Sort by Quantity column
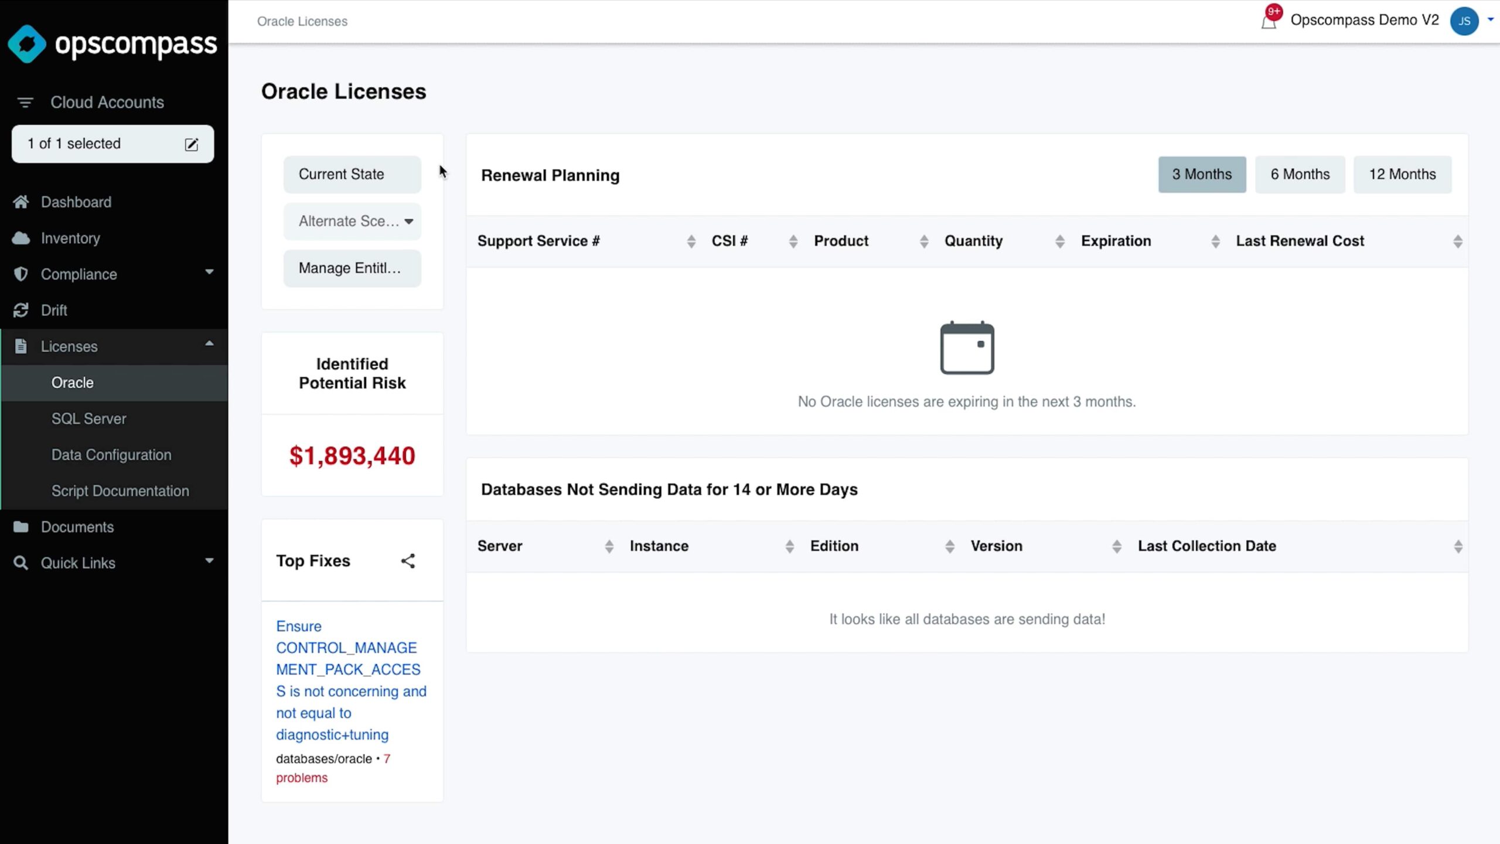Image resolution: width=1500 pixels, height=844 pixels. coord(1060,241)
